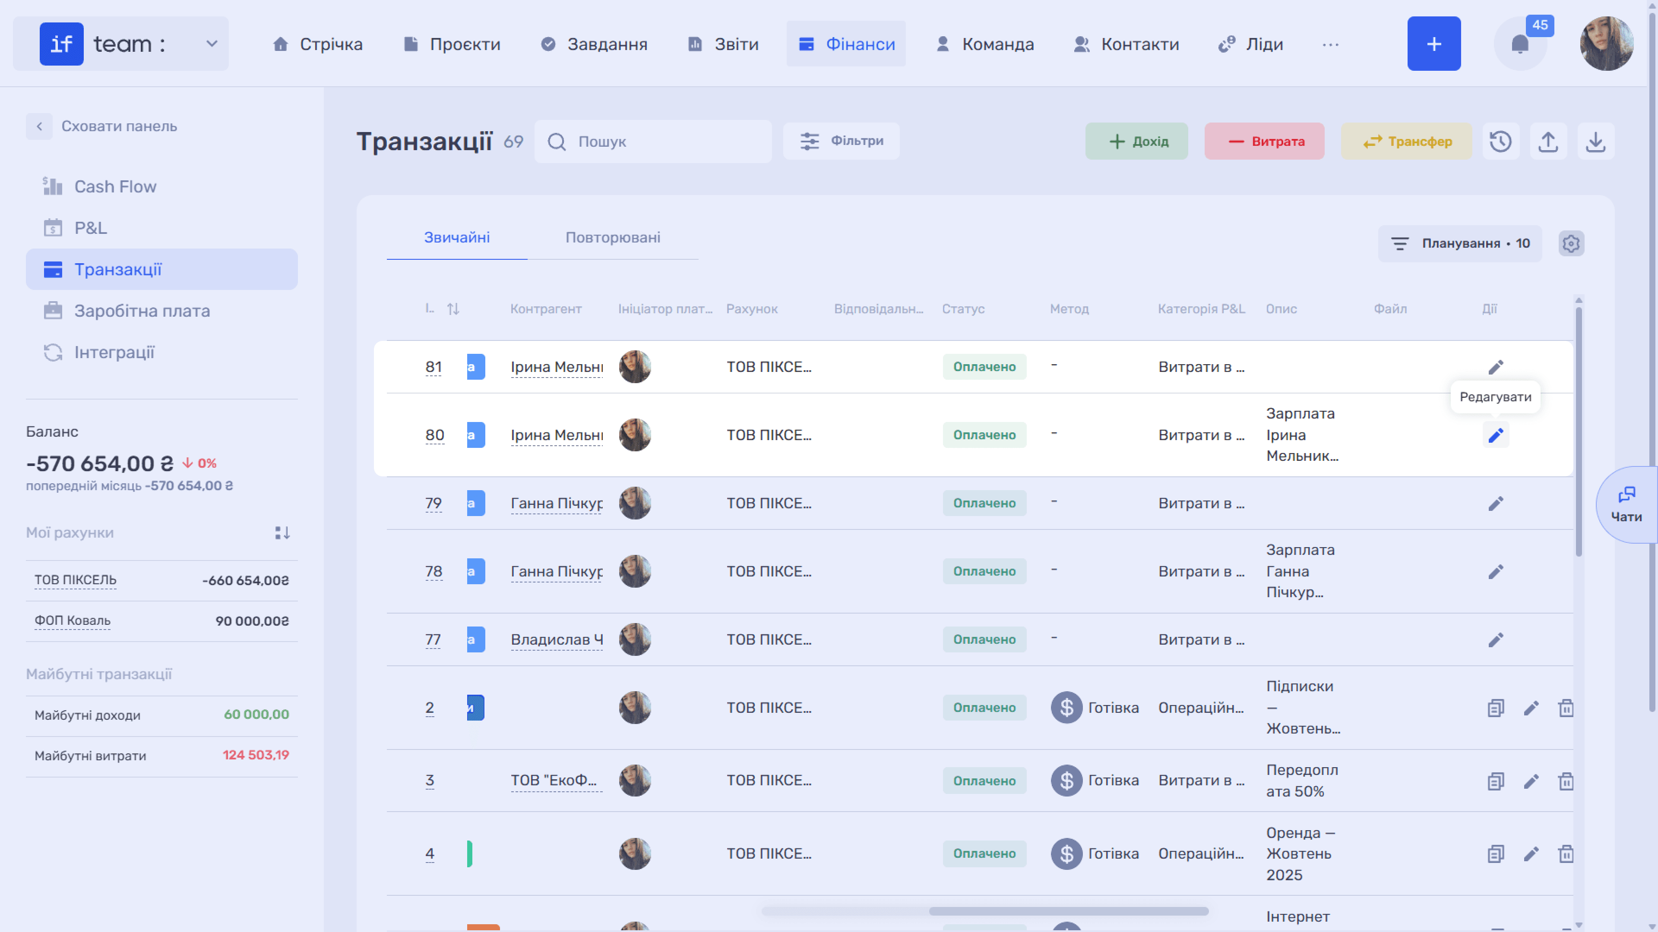Click the Оплачено status in row 80
Image resolution: width=1658 pixels, height=932 pixels.
[985, 435]
